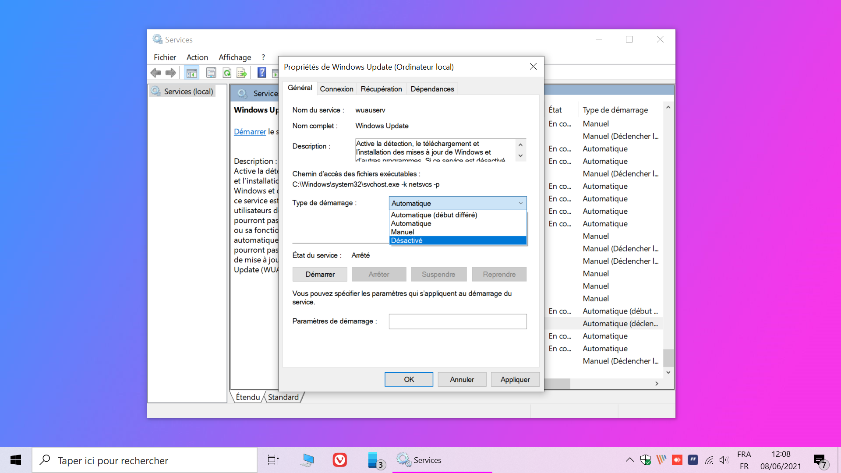Switch to the Connexion tab
The image size is (841, 473).
(336, 89)
